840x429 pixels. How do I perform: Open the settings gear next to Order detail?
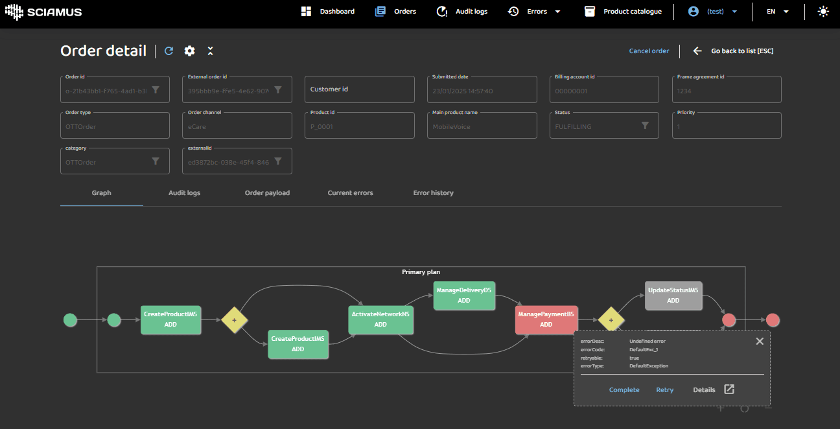pos(189,51)
